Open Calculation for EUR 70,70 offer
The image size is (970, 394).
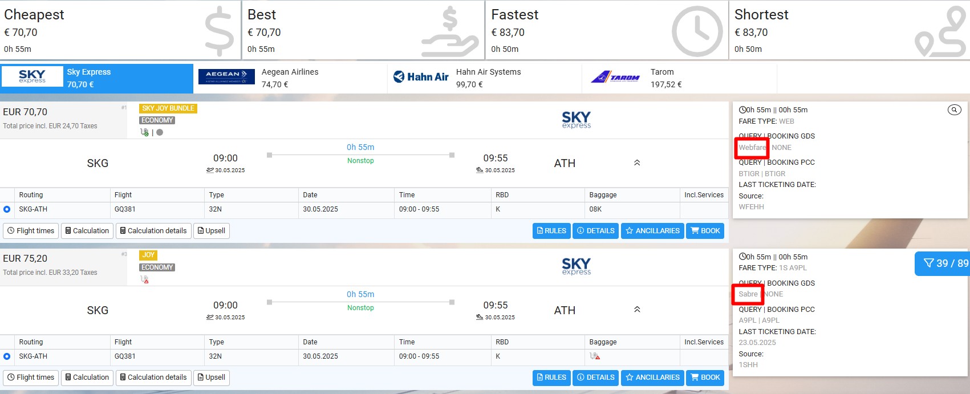87,231
